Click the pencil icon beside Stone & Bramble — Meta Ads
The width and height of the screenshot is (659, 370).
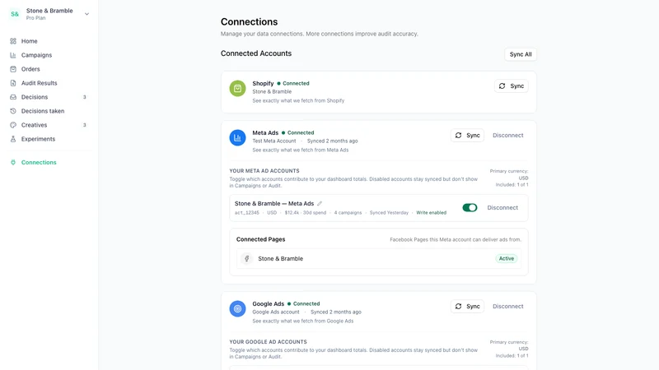pos(320,203)
